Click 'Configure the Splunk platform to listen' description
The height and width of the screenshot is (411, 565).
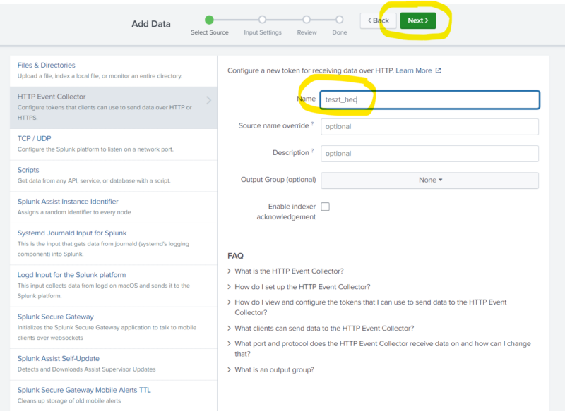(x=95, y=149)
